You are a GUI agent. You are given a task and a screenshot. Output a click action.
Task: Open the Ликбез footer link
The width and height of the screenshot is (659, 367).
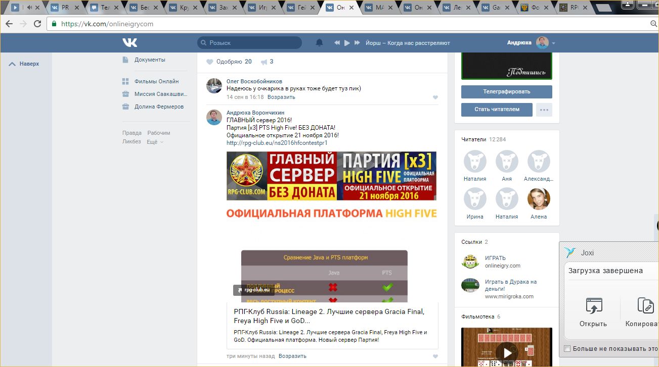[x=131, y=142]
